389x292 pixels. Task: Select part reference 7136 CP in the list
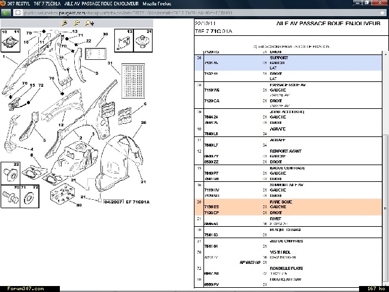point(212,212)
